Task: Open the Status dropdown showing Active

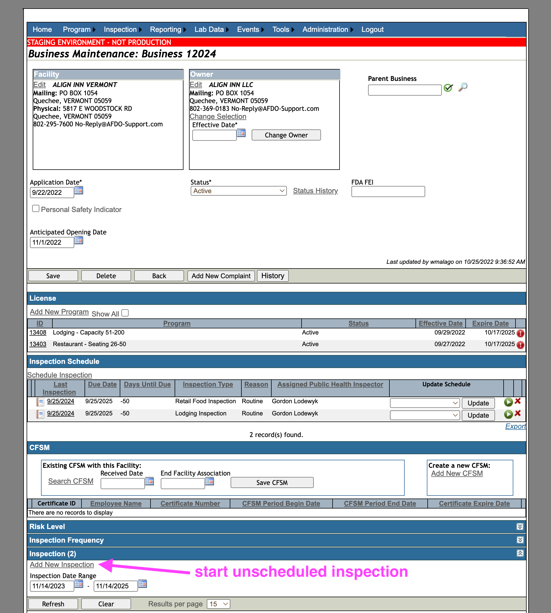Action: [x=239, y=191]
